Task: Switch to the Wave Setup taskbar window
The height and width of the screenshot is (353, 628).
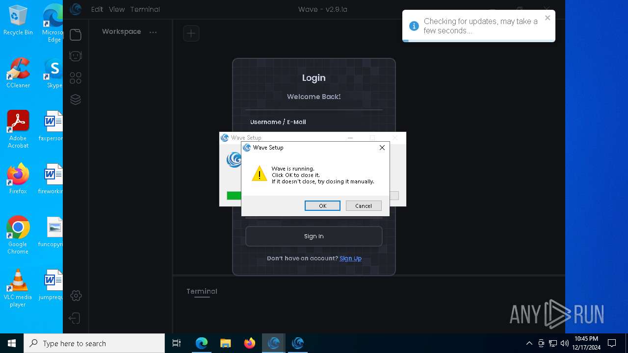Action: click(297, 343)
